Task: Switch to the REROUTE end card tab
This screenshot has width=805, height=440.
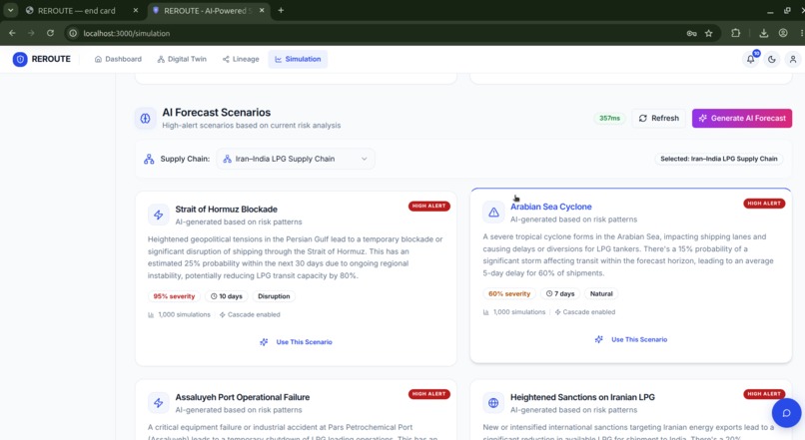Action: 76,10
